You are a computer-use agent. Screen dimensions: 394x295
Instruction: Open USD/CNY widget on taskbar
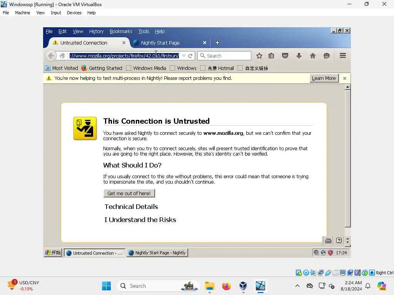[23, 286]
